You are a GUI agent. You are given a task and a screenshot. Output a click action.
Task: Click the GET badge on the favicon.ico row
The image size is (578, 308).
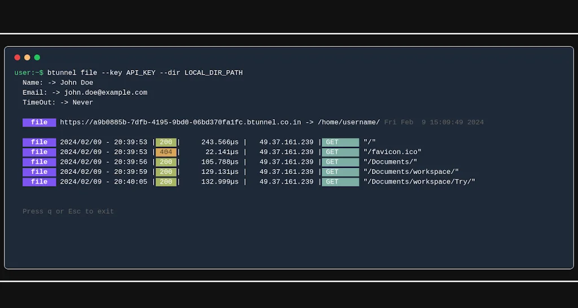point(340,152)
